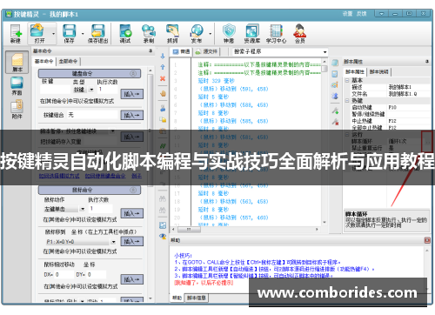The width and height of the screenshot is (435, 315).
Task: Collapse the 热键 property group
Action: 347,100
